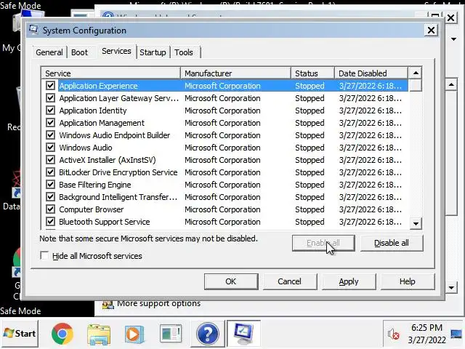Click the Apply button
Image resolution: width=465 pixels, height=349 pixels.
point(349,281)
